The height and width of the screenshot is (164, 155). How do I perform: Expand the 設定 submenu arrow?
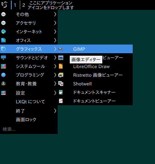55,93
